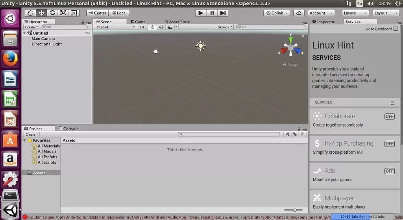Adjust the asset icon size slider
Screen dimensions: 403x220
(294, 210)
